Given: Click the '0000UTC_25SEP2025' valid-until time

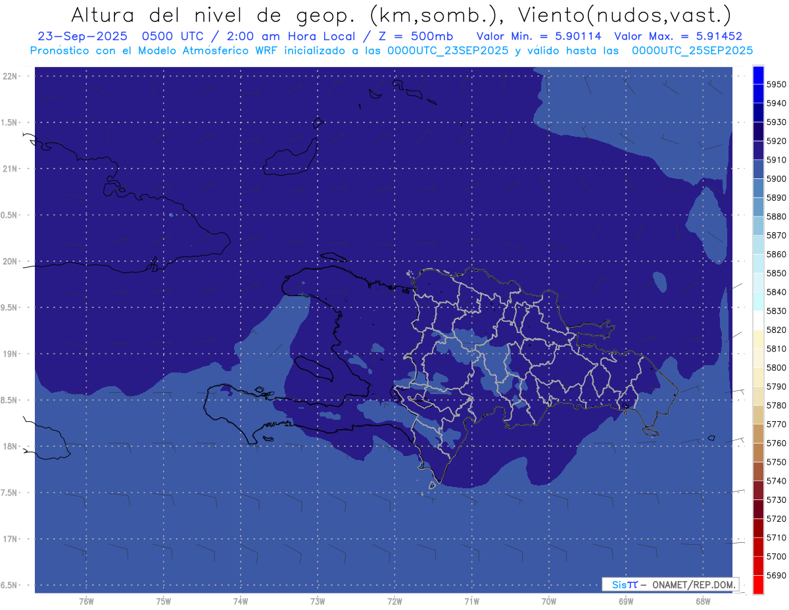Looking at the screenshot, I should coord(692,50).
